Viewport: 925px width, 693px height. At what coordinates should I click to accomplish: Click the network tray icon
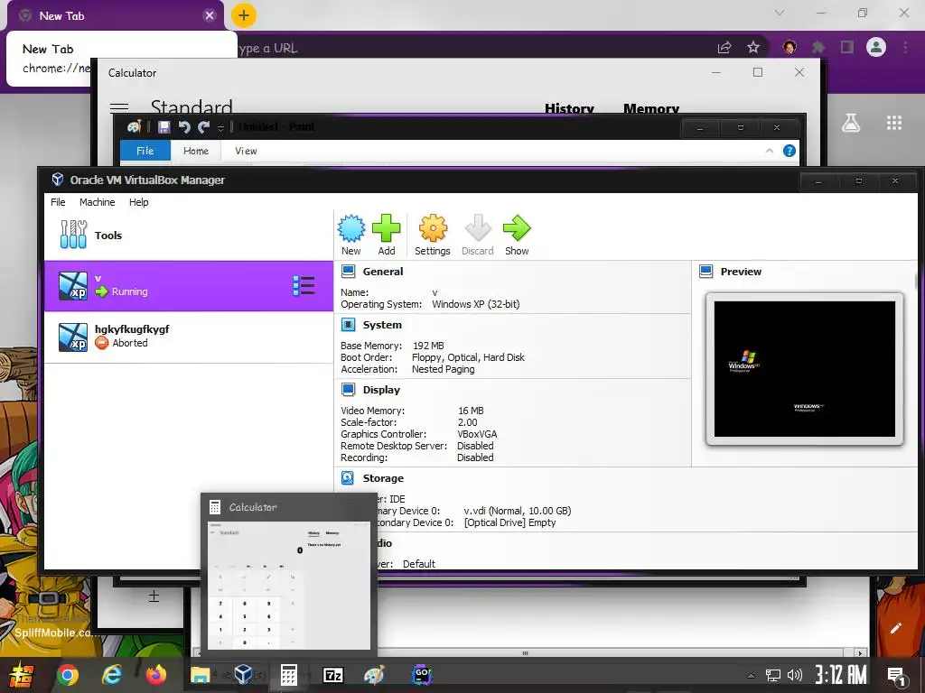tap(773, 675)
